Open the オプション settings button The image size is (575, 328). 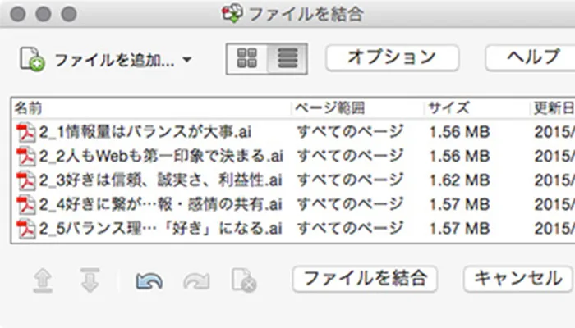coord(391,57)
